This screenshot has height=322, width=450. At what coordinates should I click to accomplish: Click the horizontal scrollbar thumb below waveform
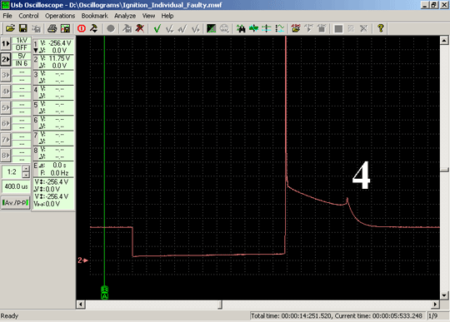coord(220,305)
